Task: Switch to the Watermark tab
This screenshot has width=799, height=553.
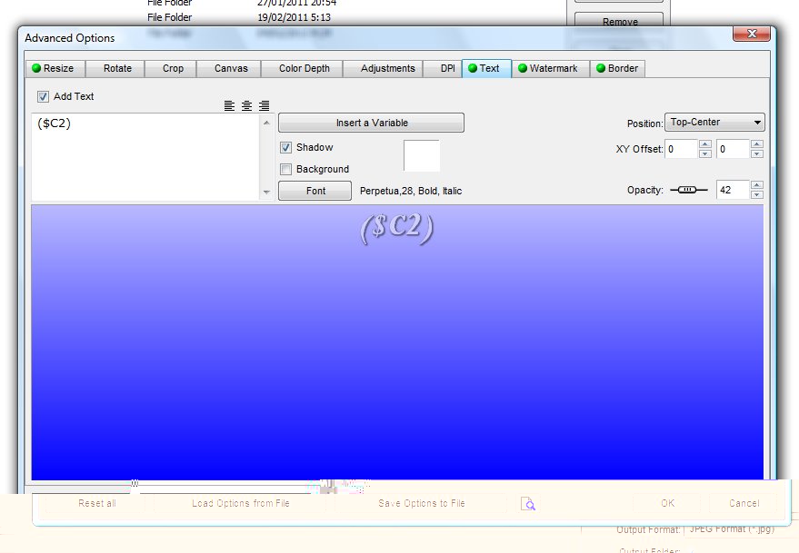Action: (546, 68)
